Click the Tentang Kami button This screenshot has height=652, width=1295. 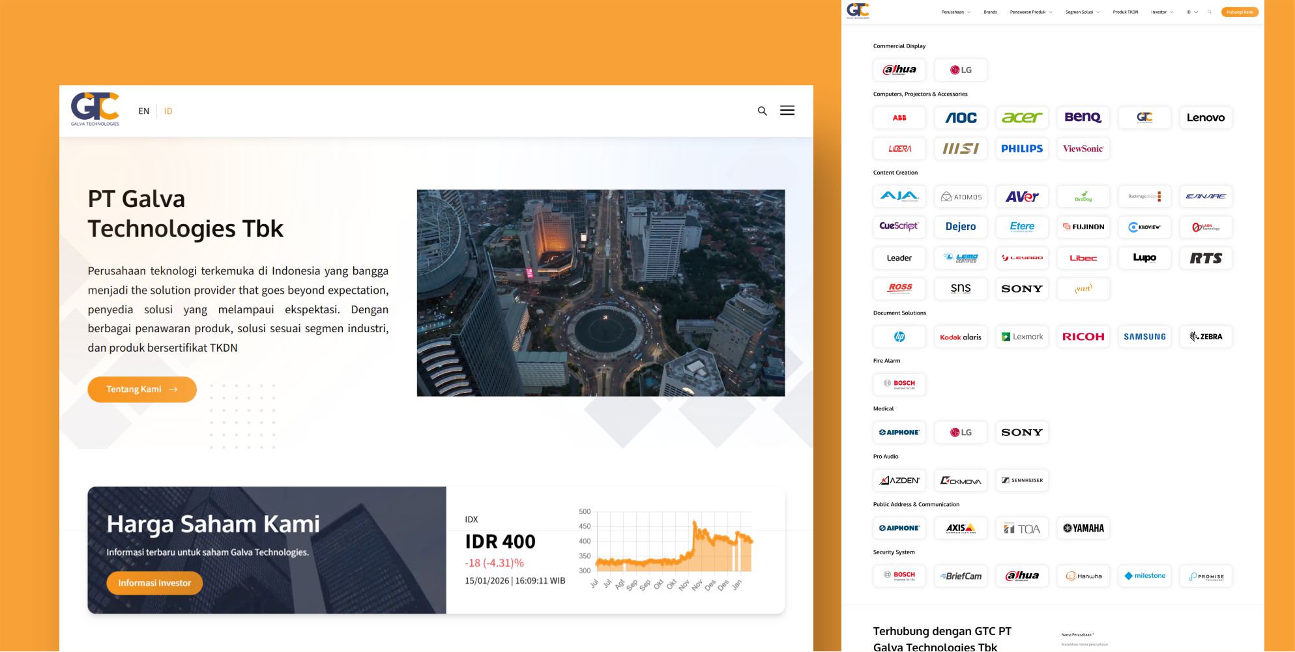pyautogui.click(x=142, y=390)
